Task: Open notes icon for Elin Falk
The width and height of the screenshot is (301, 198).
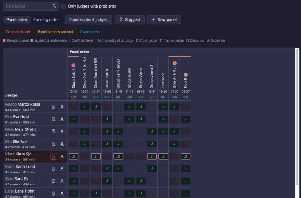Action: 53,144
